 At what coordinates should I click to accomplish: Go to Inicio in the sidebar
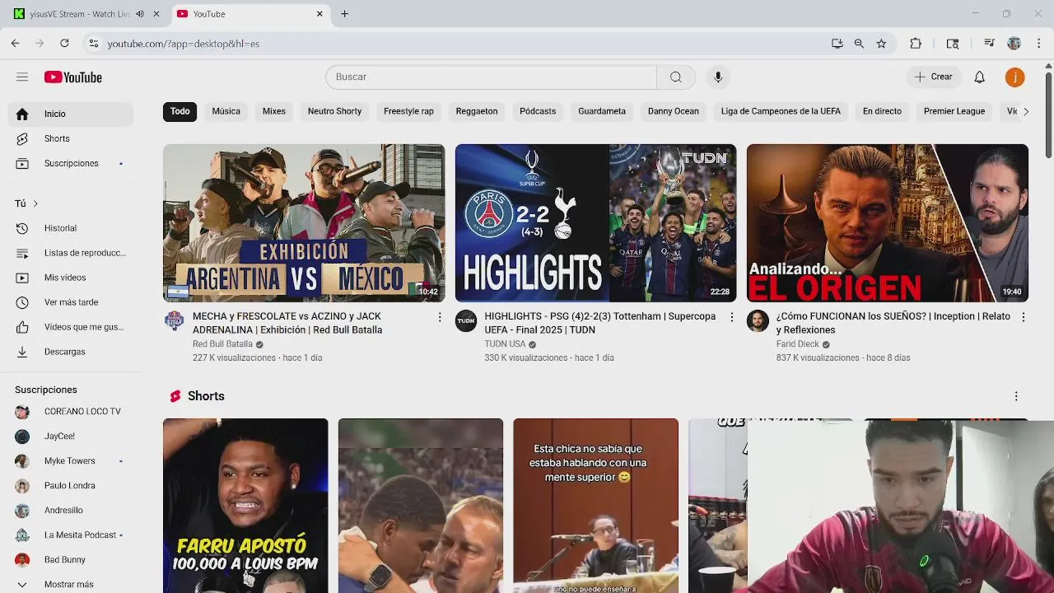[x=70, y=114]
